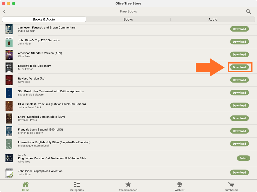Image resolution: width=257 pixels, height=192 pixels.
Task: Click the back arrow icon
Action: tap(5, 11)
